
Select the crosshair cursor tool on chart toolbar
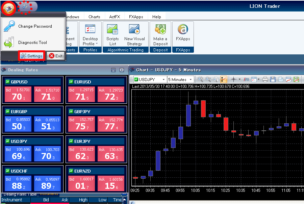234,79
